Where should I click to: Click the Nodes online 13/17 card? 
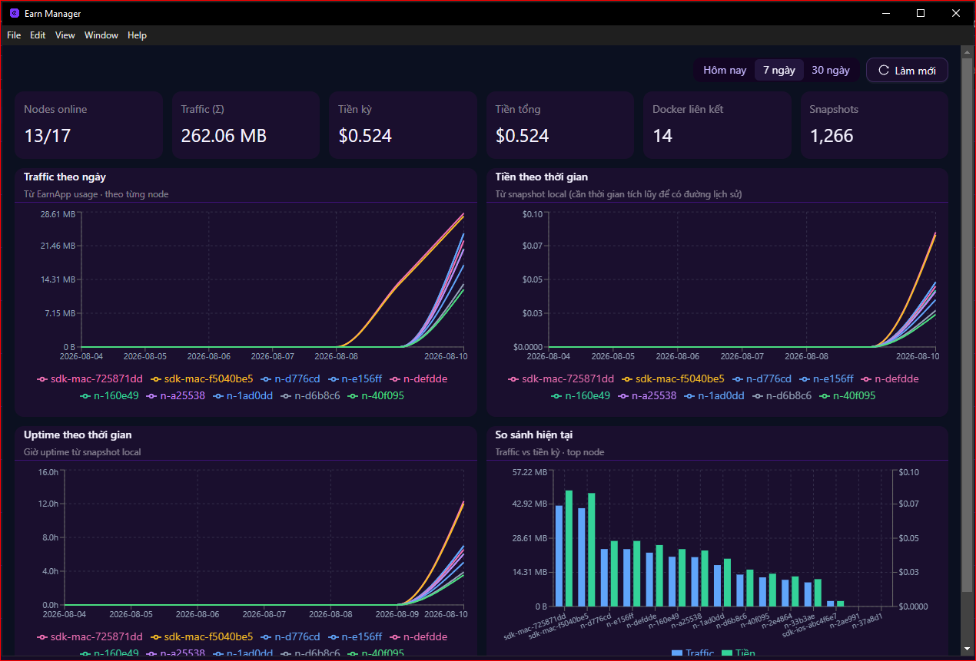(x=89, y=125)
